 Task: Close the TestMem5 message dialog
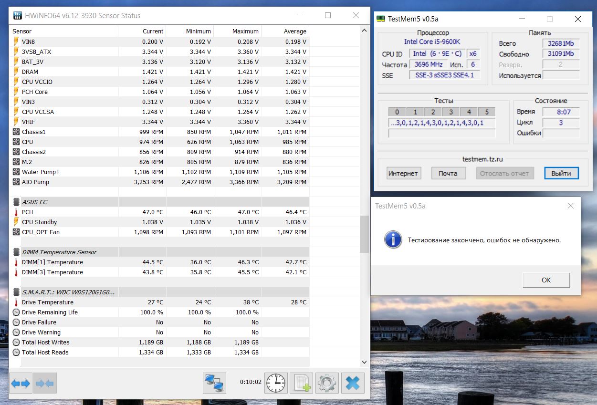[570, 206]
